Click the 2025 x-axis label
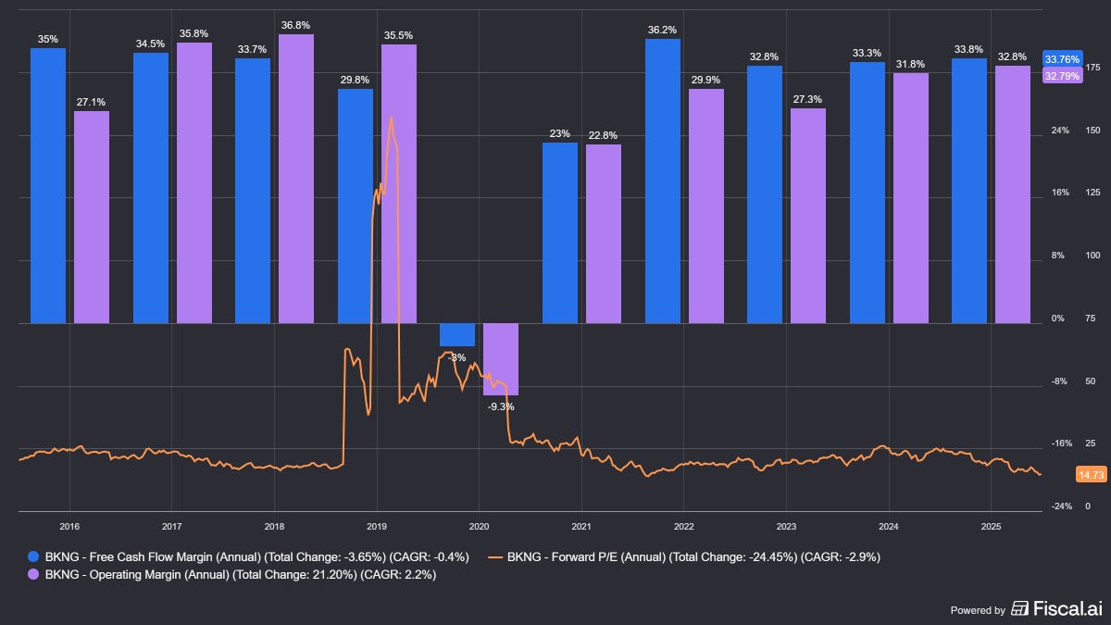 coord(990,526)
